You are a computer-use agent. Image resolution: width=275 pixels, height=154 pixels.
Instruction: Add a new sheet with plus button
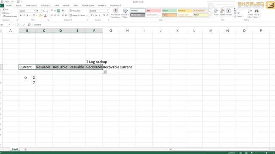click(26, 149)
